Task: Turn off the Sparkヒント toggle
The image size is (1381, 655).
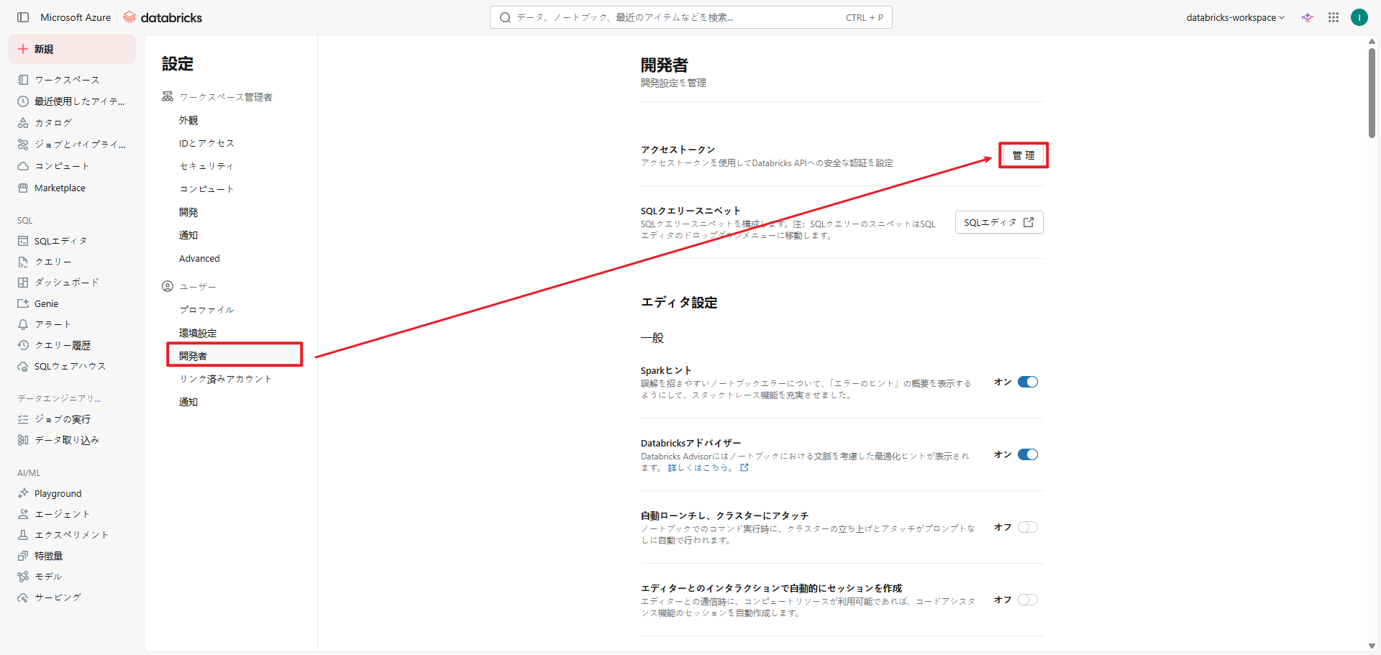Action: [x=1027, y=382]
